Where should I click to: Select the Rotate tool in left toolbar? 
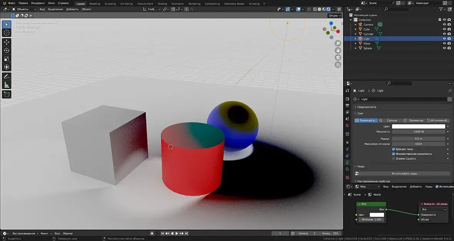tap(7, 50)
